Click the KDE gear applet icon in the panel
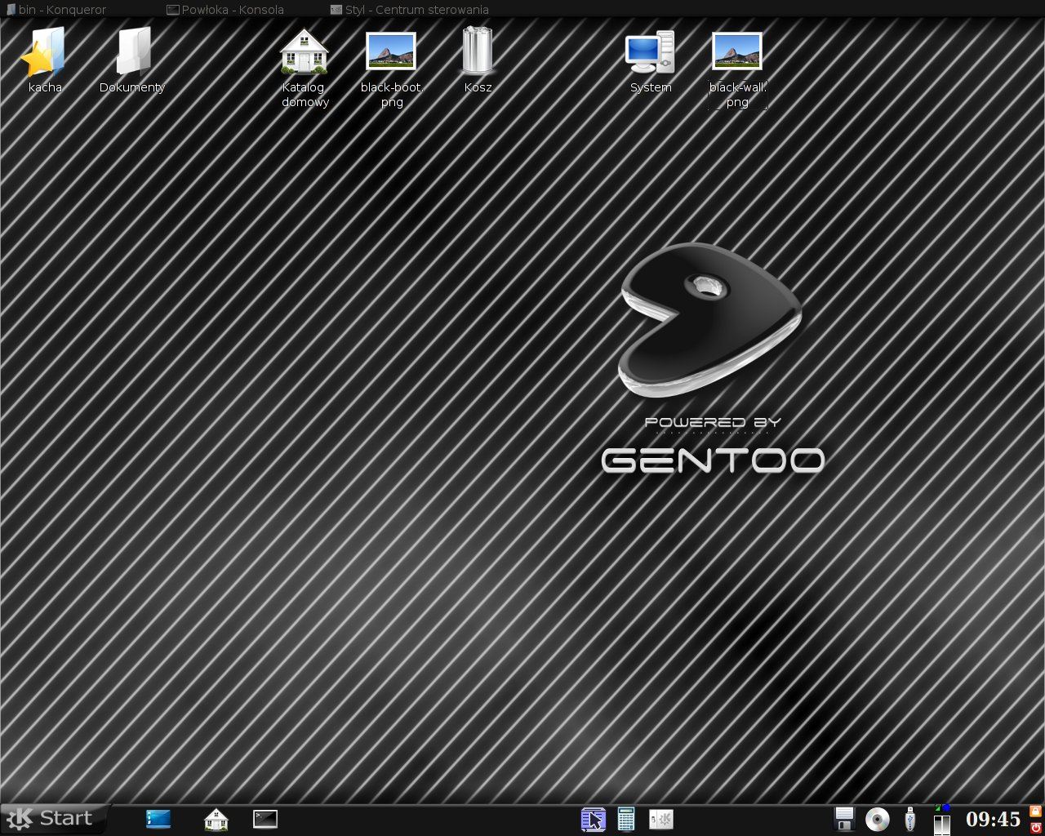 point(661,819)
